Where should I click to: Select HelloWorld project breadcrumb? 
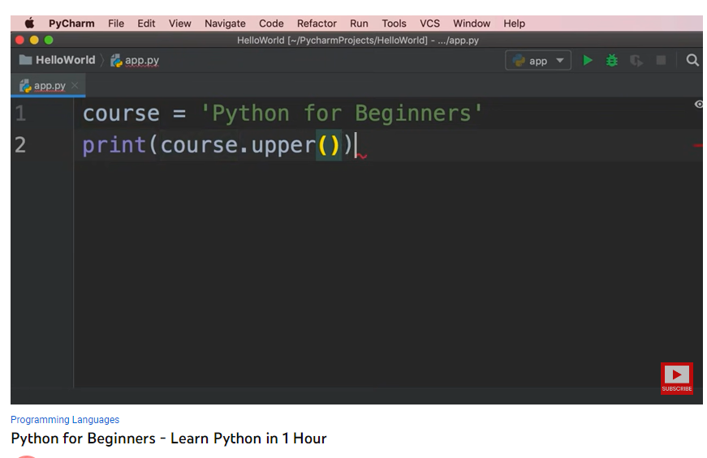coord(58,60)
